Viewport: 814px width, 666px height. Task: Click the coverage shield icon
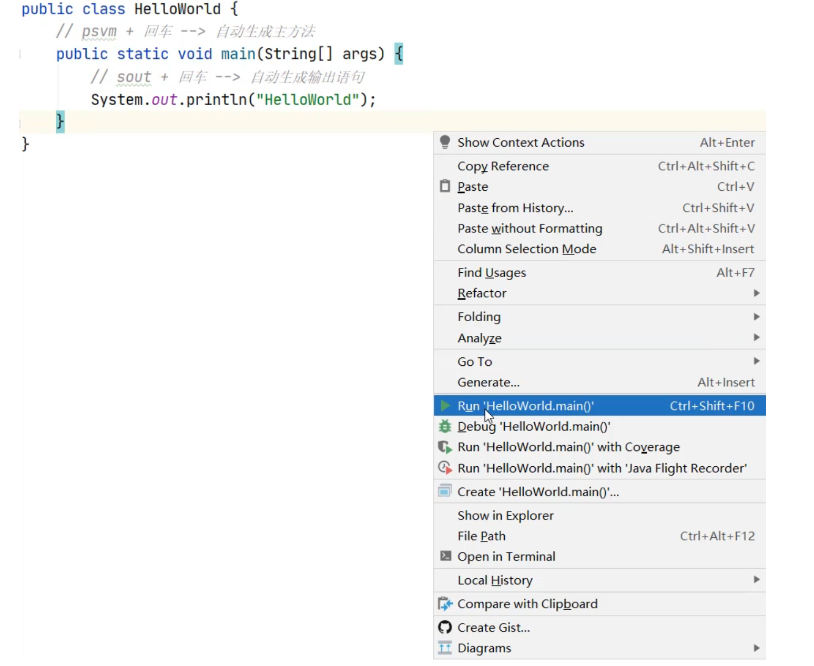(445, 447)
